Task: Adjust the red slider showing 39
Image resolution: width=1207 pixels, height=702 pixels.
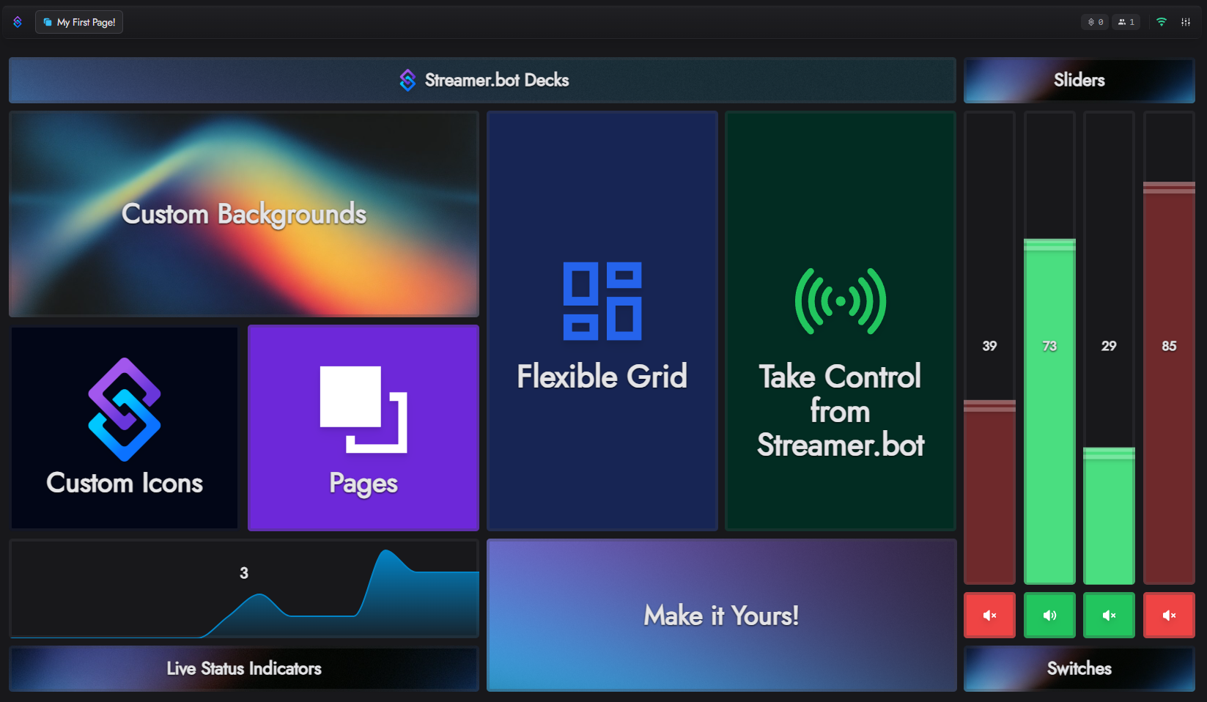Action: tap(989, 348)
